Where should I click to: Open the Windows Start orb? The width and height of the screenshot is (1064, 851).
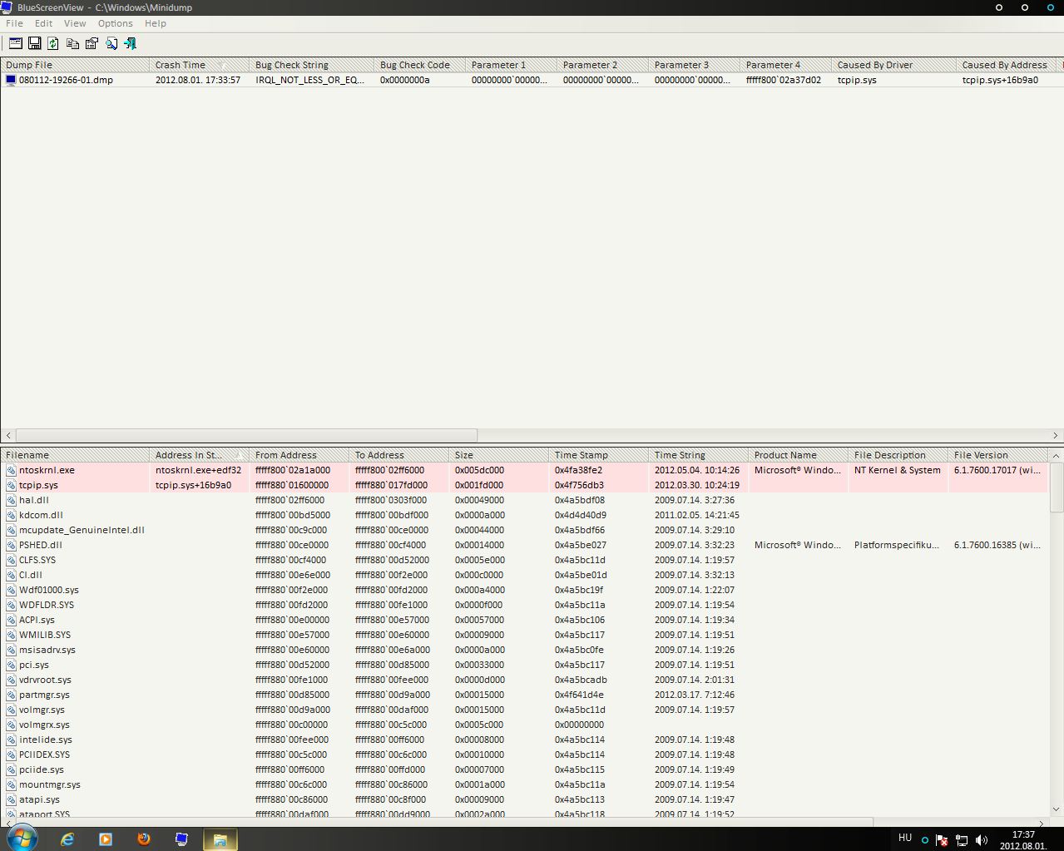click(x=22, y=838)
